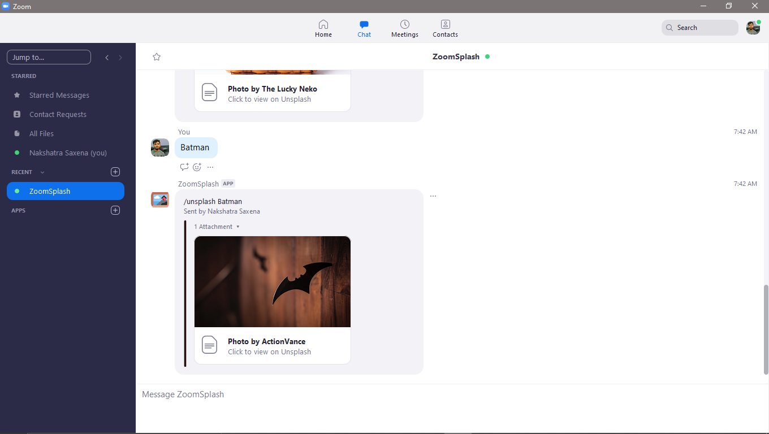The image size is (769, 434).
Task: Click the Search box
Action: [x=700, y=28]
